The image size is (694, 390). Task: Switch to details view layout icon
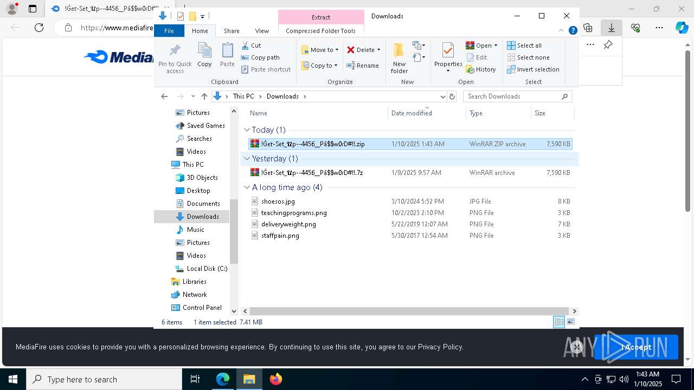559,322
